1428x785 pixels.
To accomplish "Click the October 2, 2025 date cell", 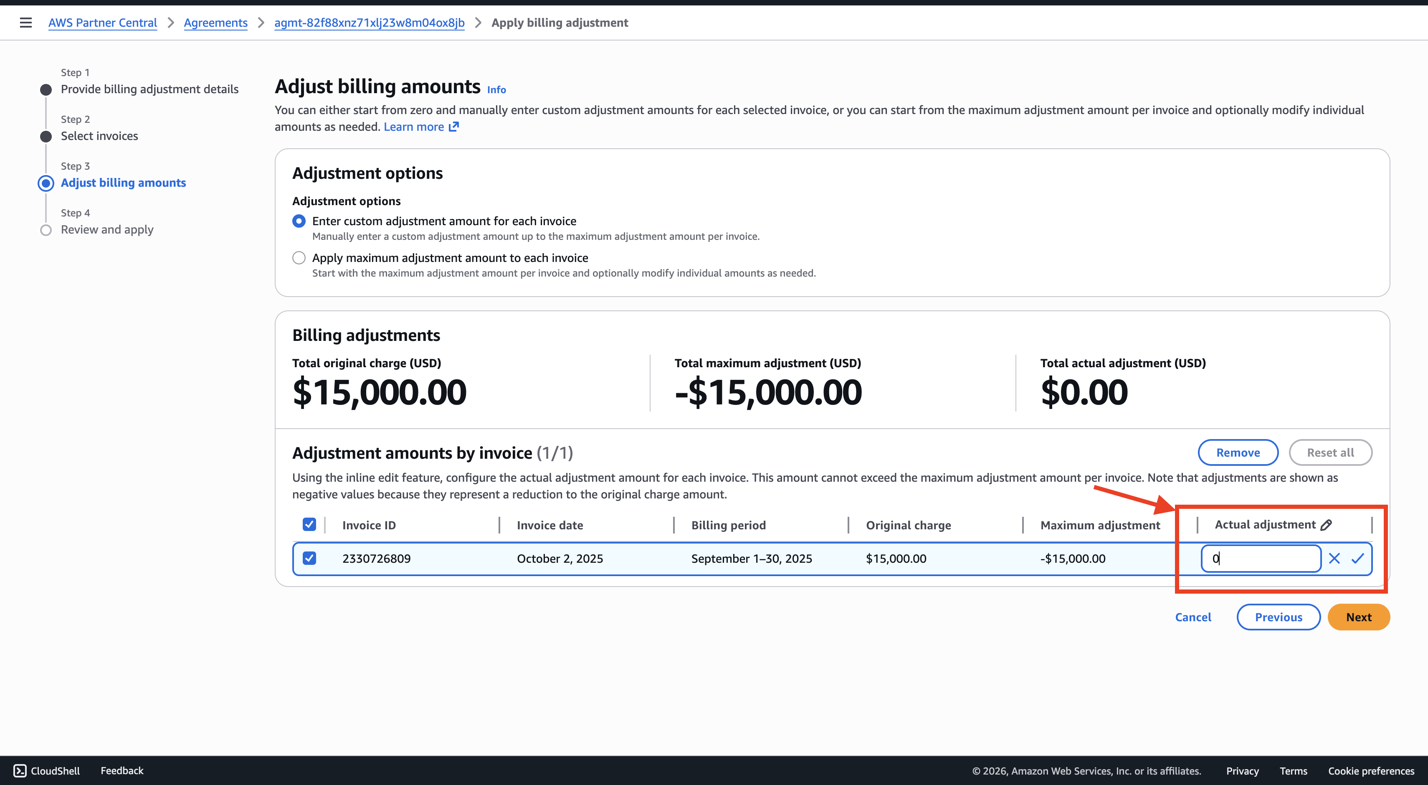I will click(560, 559).
